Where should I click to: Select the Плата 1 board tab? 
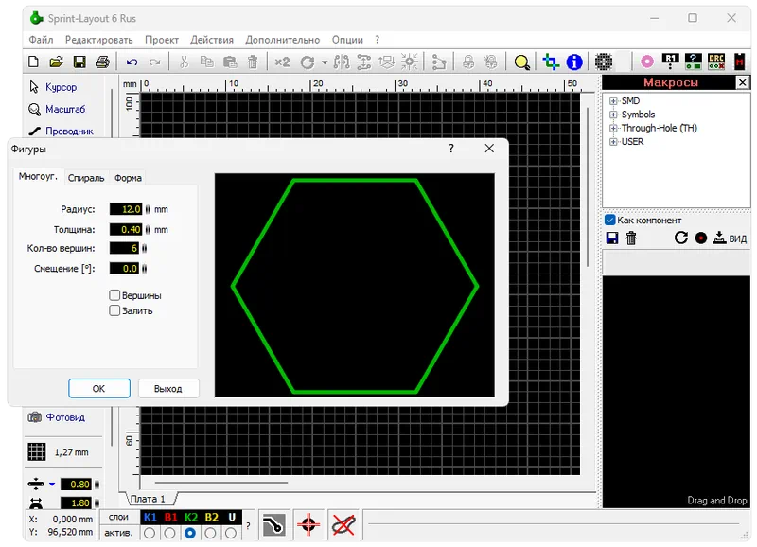(x=148, y=498)
